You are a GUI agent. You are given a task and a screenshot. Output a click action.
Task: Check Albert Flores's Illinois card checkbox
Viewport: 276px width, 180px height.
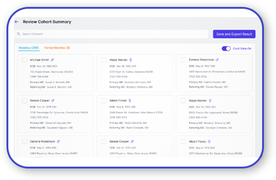coord(183,141)
